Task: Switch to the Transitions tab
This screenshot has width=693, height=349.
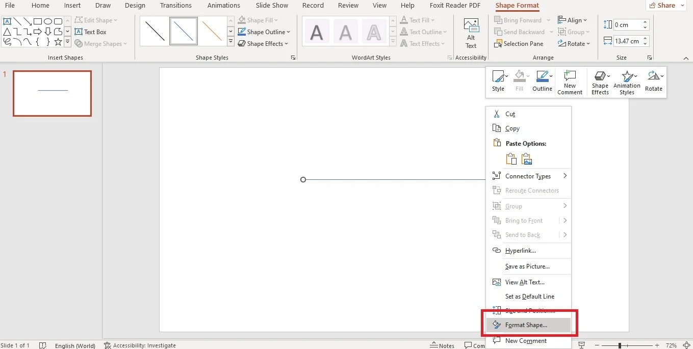Action: 176,6
